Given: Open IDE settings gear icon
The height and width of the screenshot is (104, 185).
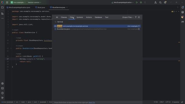Looking at the screenshot, I should click(x=165, y=3).
